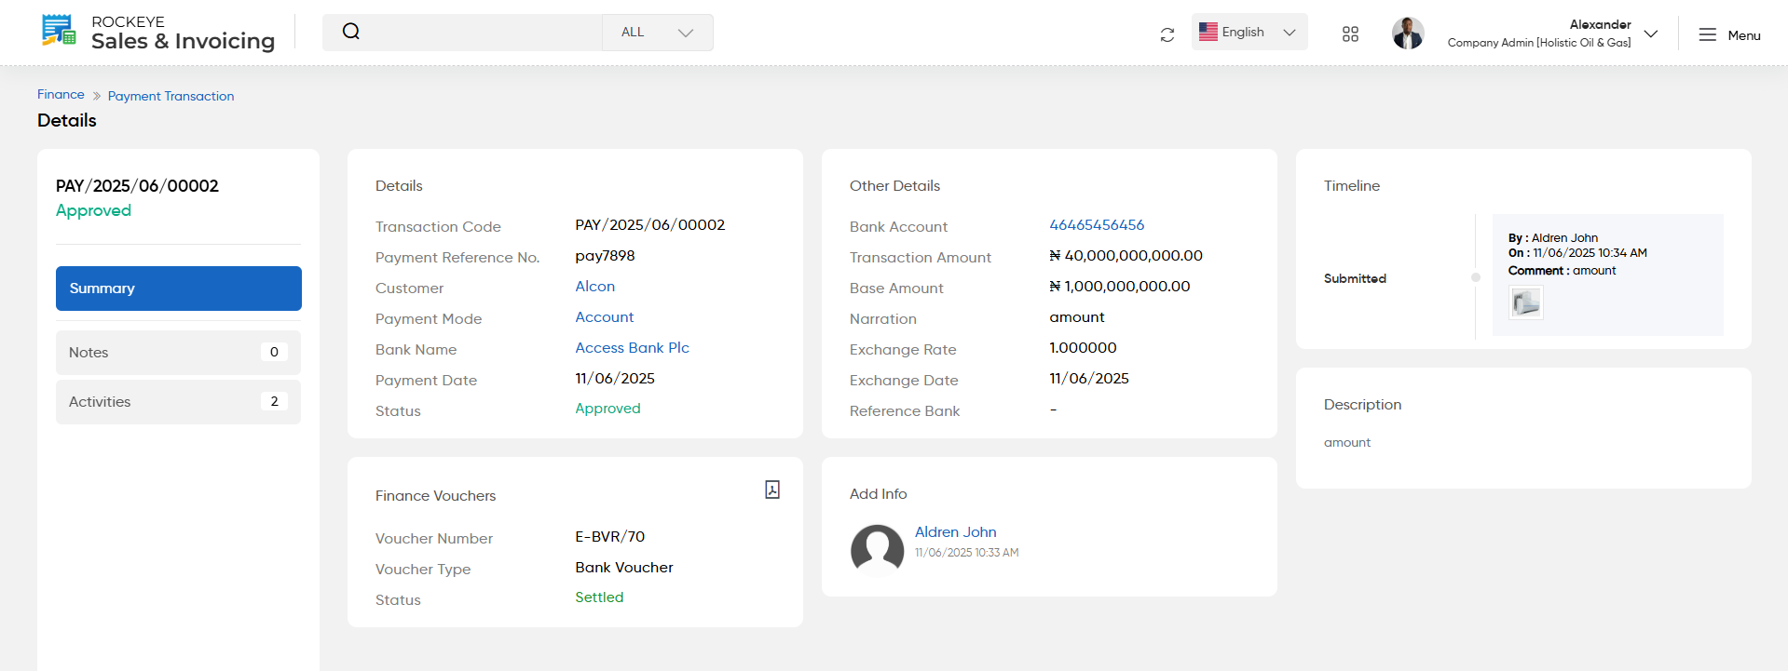Click the Reference Bank label
The width and height of the screenshot is (1788, 671).
[905, 411]
